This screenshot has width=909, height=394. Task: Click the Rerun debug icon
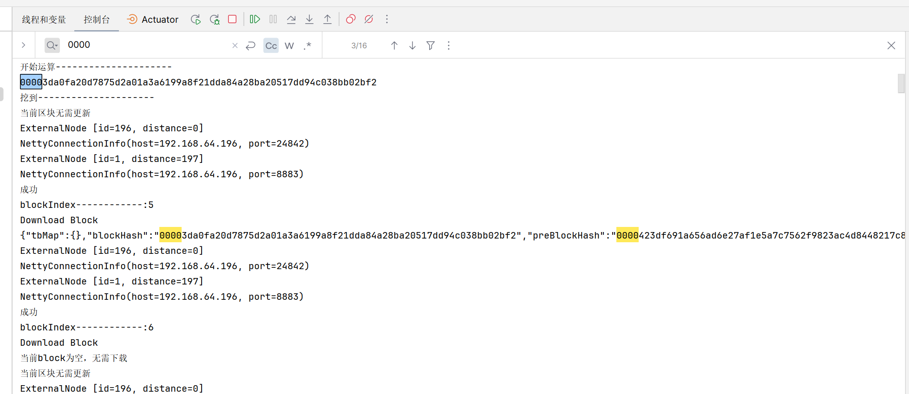pos(196,19)
